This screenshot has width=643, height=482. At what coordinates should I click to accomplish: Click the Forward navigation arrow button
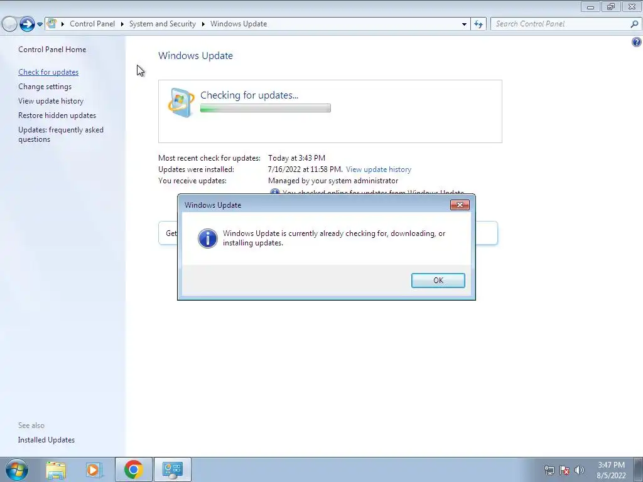27,24
